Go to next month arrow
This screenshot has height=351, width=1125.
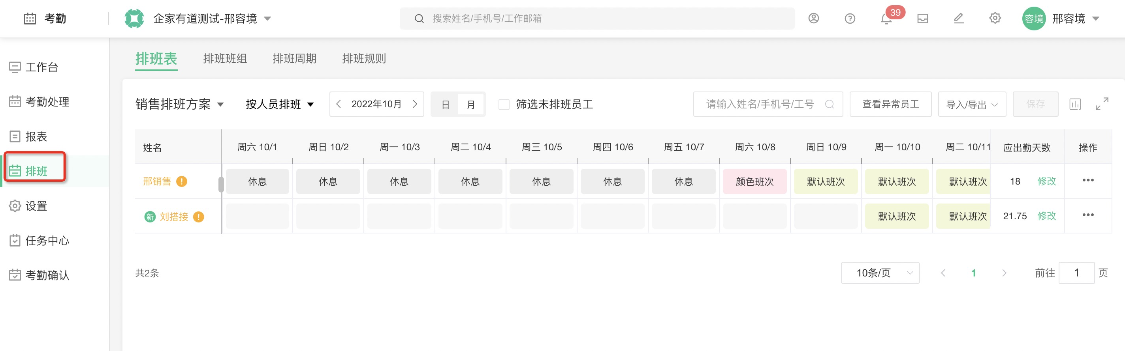(414, 104)
